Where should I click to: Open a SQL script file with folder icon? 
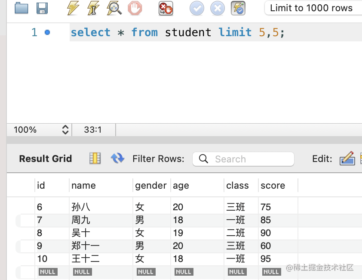coord(21,8)
